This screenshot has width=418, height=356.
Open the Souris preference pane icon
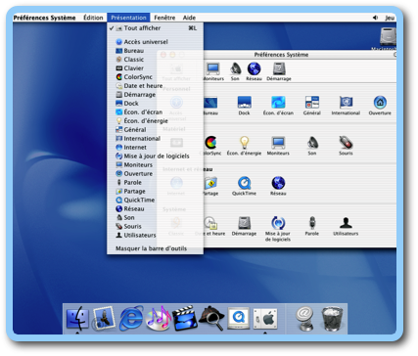[x=346, y=143]
